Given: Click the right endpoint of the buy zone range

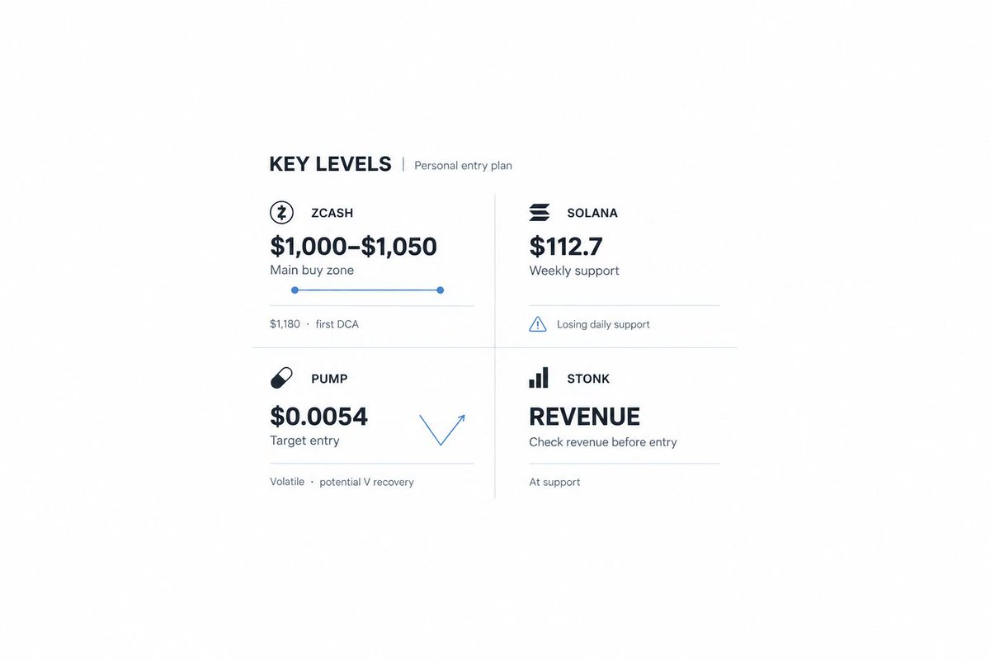Looking at the screenshot, I should (x=441, y=290).
